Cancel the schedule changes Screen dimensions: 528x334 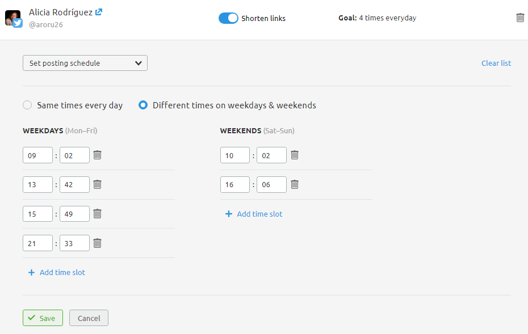click(89, 318)
